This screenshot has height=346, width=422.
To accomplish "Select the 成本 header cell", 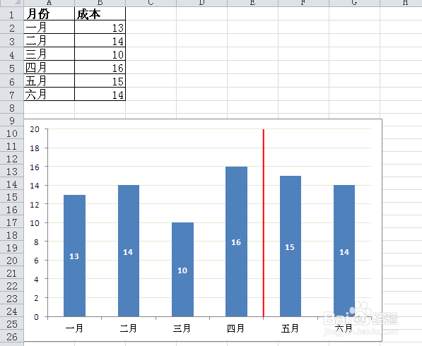I will point(100,13).
